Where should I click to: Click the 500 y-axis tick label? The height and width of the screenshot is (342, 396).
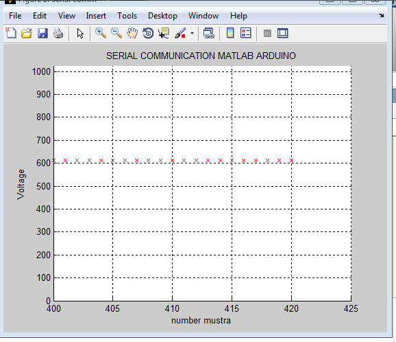tap(43, 187)
